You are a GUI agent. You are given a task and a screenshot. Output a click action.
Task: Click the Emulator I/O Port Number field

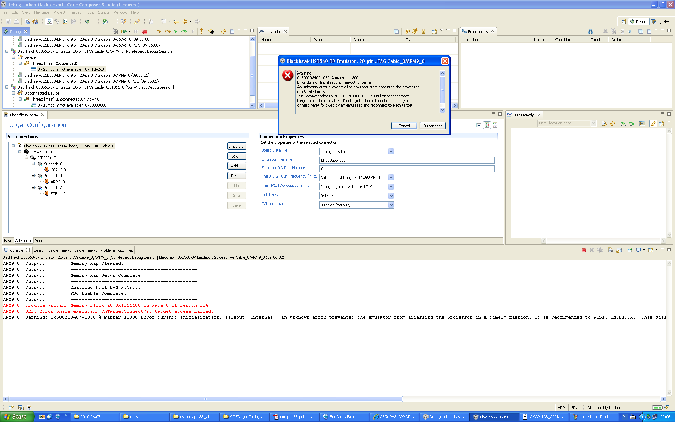coord(406,169)
